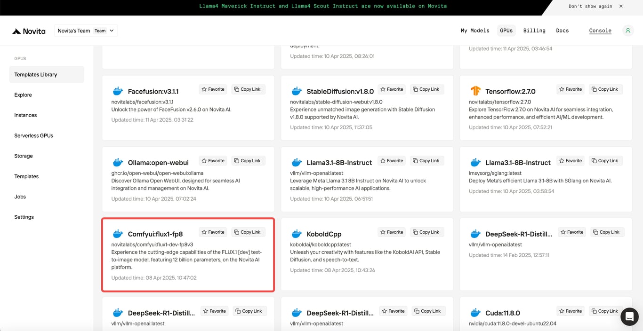Open the Console link
Screen dimensions: 643x331
tap(600, 31)
